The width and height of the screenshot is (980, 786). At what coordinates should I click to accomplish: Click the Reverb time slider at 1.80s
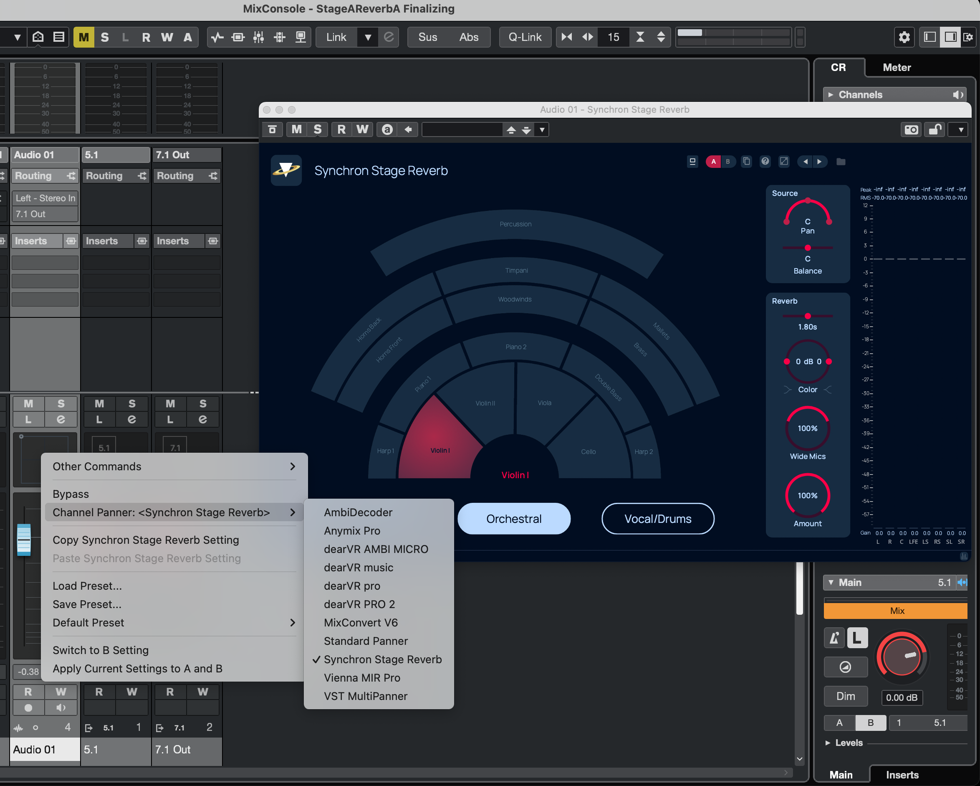coord(807,316)
